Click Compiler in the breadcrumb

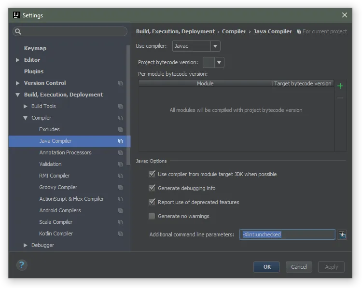[234, 31]
